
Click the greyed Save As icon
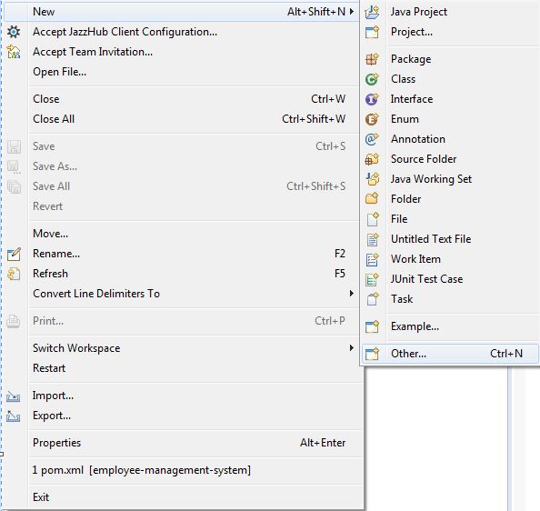(14, 166)
